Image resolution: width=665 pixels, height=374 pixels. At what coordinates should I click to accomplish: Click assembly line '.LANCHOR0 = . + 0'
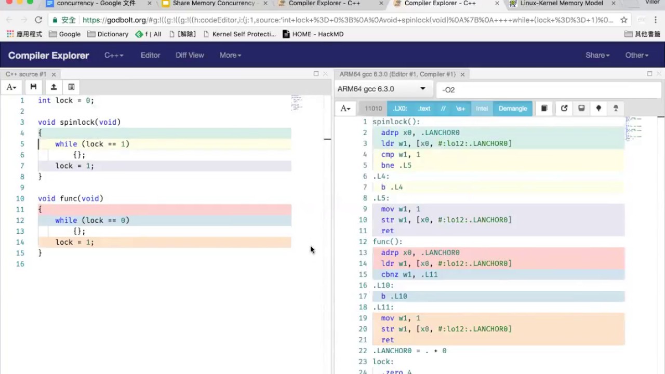[x=409, y=351]
